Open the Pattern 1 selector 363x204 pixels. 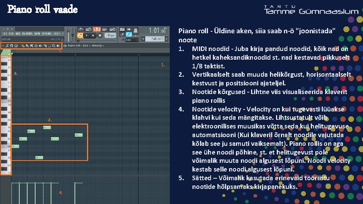[x=155, y=39]
